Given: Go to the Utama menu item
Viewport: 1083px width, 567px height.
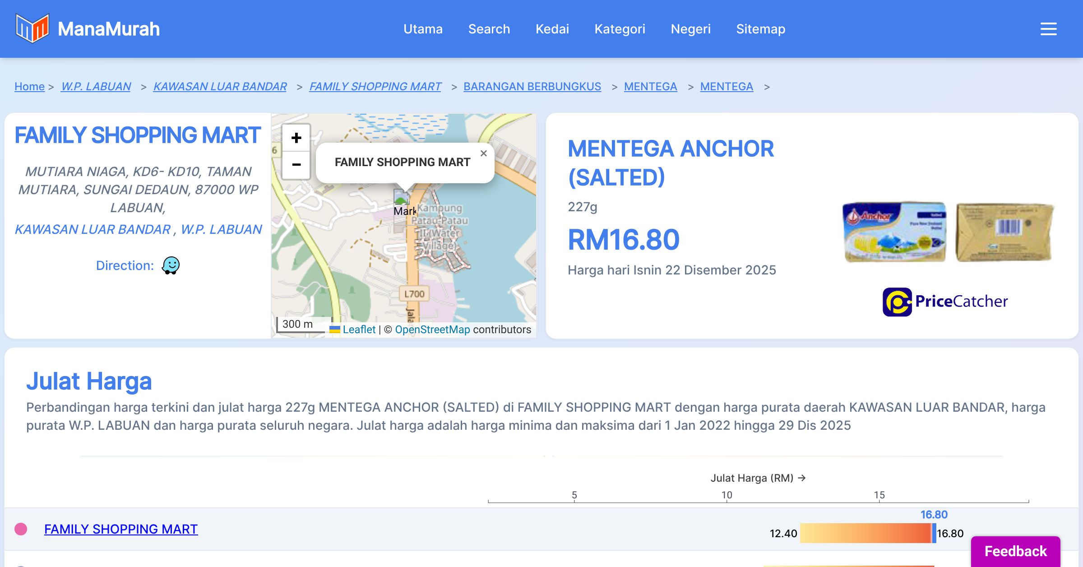Looking at the screenshot, I should click(423, 29).
